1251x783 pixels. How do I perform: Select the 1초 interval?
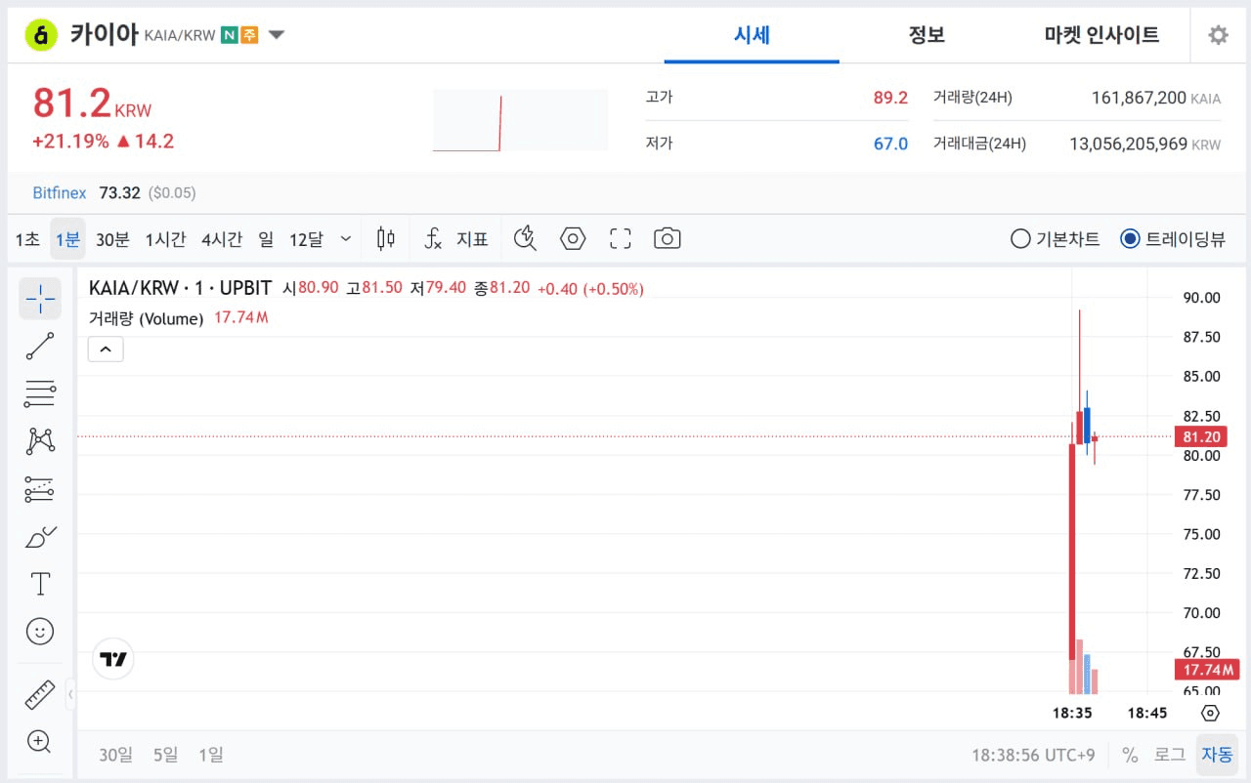click(27, 238)
